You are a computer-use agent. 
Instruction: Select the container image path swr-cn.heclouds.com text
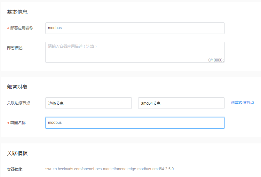click(x=109, y=169)
